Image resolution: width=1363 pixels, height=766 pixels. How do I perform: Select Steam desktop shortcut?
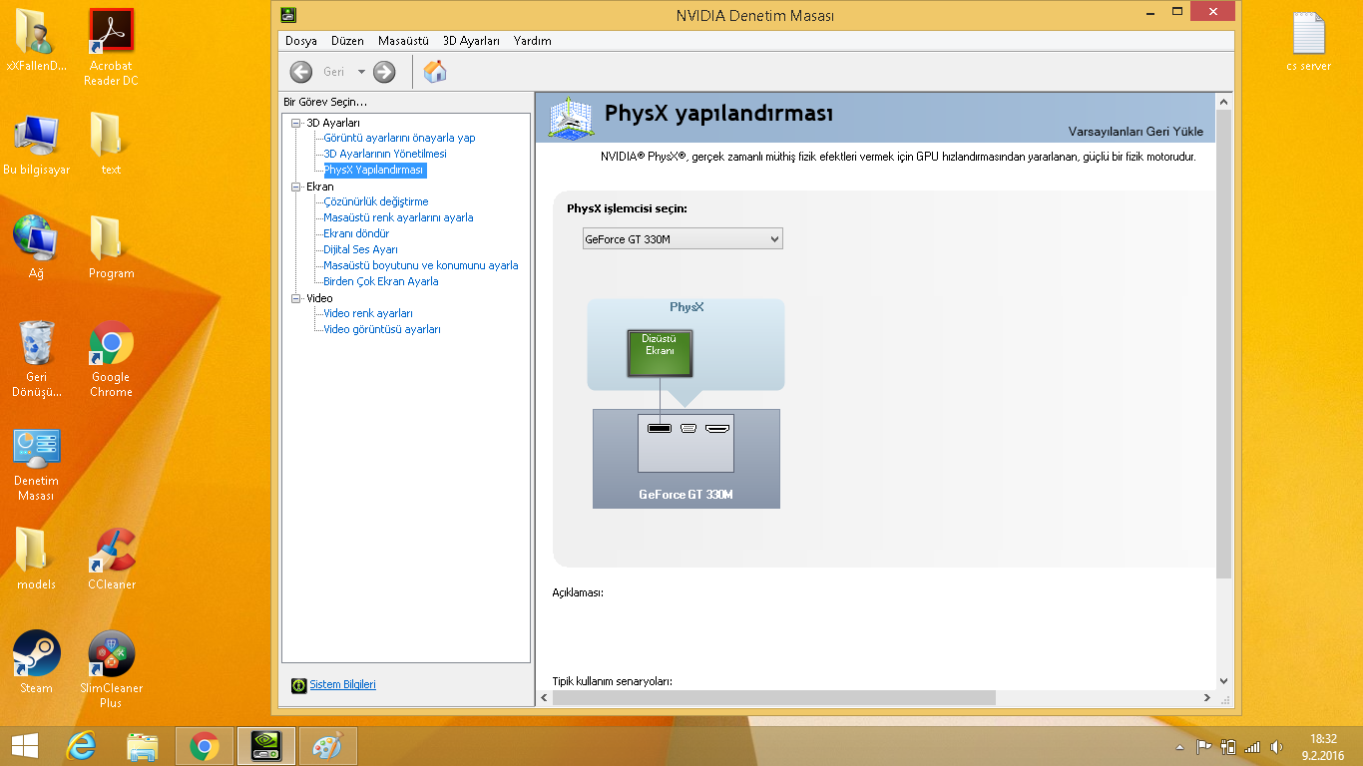36,662
